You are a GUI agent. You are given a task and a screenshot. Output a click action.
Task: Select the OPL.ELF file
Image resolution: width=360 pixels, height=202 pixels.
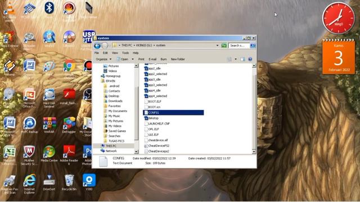click(154, 129)
